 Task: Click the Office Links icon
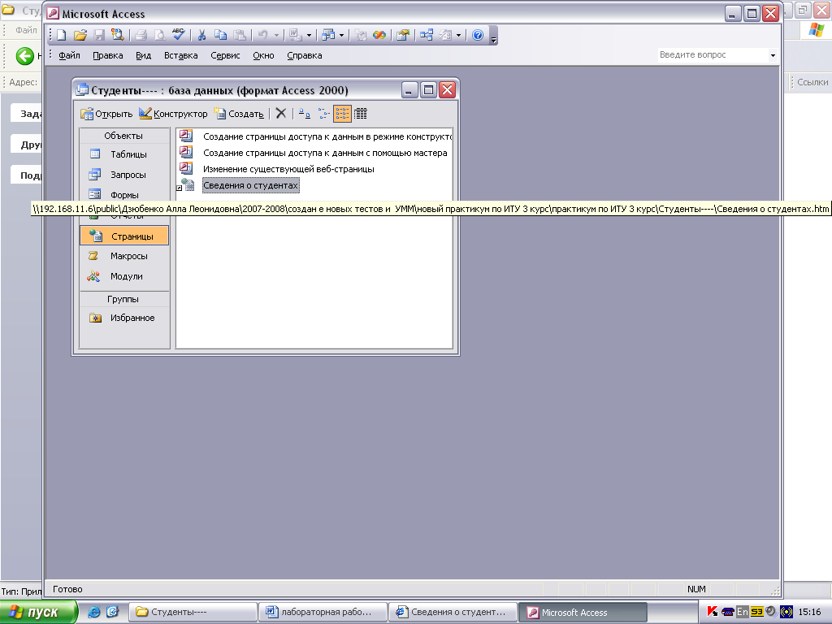pyautogui.click(x=296, y=36)
